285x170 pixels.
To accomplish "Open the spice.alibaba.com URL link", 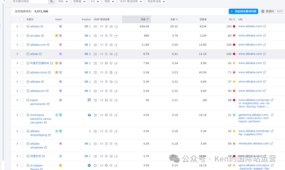I will 254,167.
